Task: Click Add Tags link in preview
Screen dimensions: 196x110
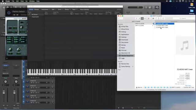Action: tap(188, 86)
